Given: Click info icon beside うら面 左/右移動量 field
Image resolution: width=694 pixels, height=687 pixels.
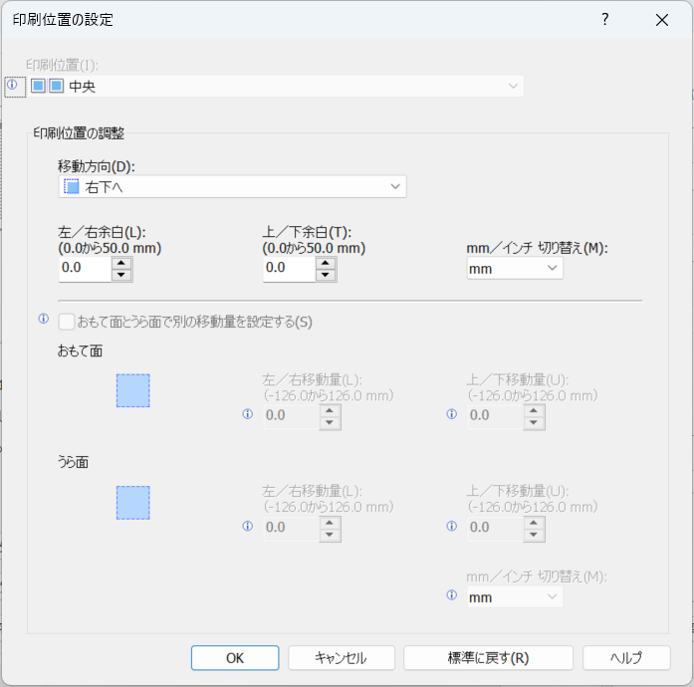Looking at the screenshot, I should pyautogui.click(x=248, y=527).
